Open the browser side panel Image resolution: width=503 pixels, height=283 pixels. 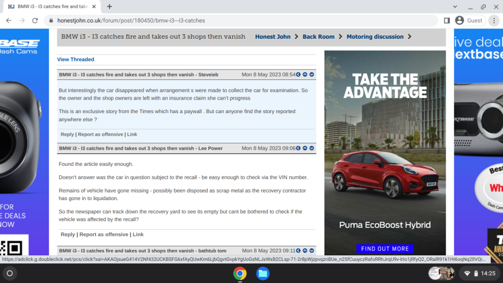pyautogui.click(x=447, y=21)
